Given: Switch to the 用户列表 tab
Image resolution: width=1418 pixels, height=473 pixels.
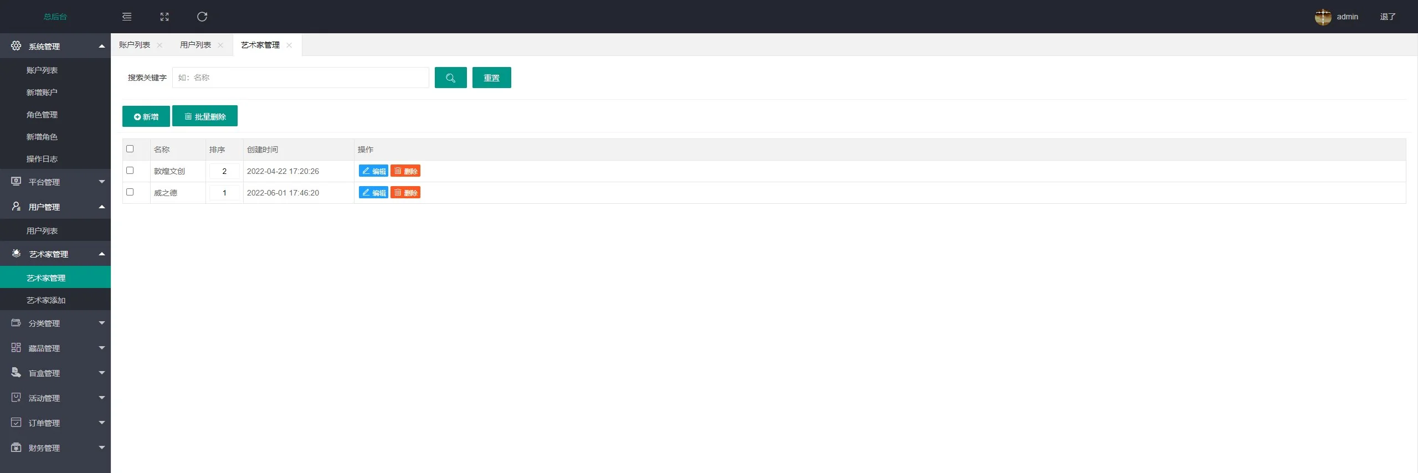Looking at the screenshot, I should 196,45.
